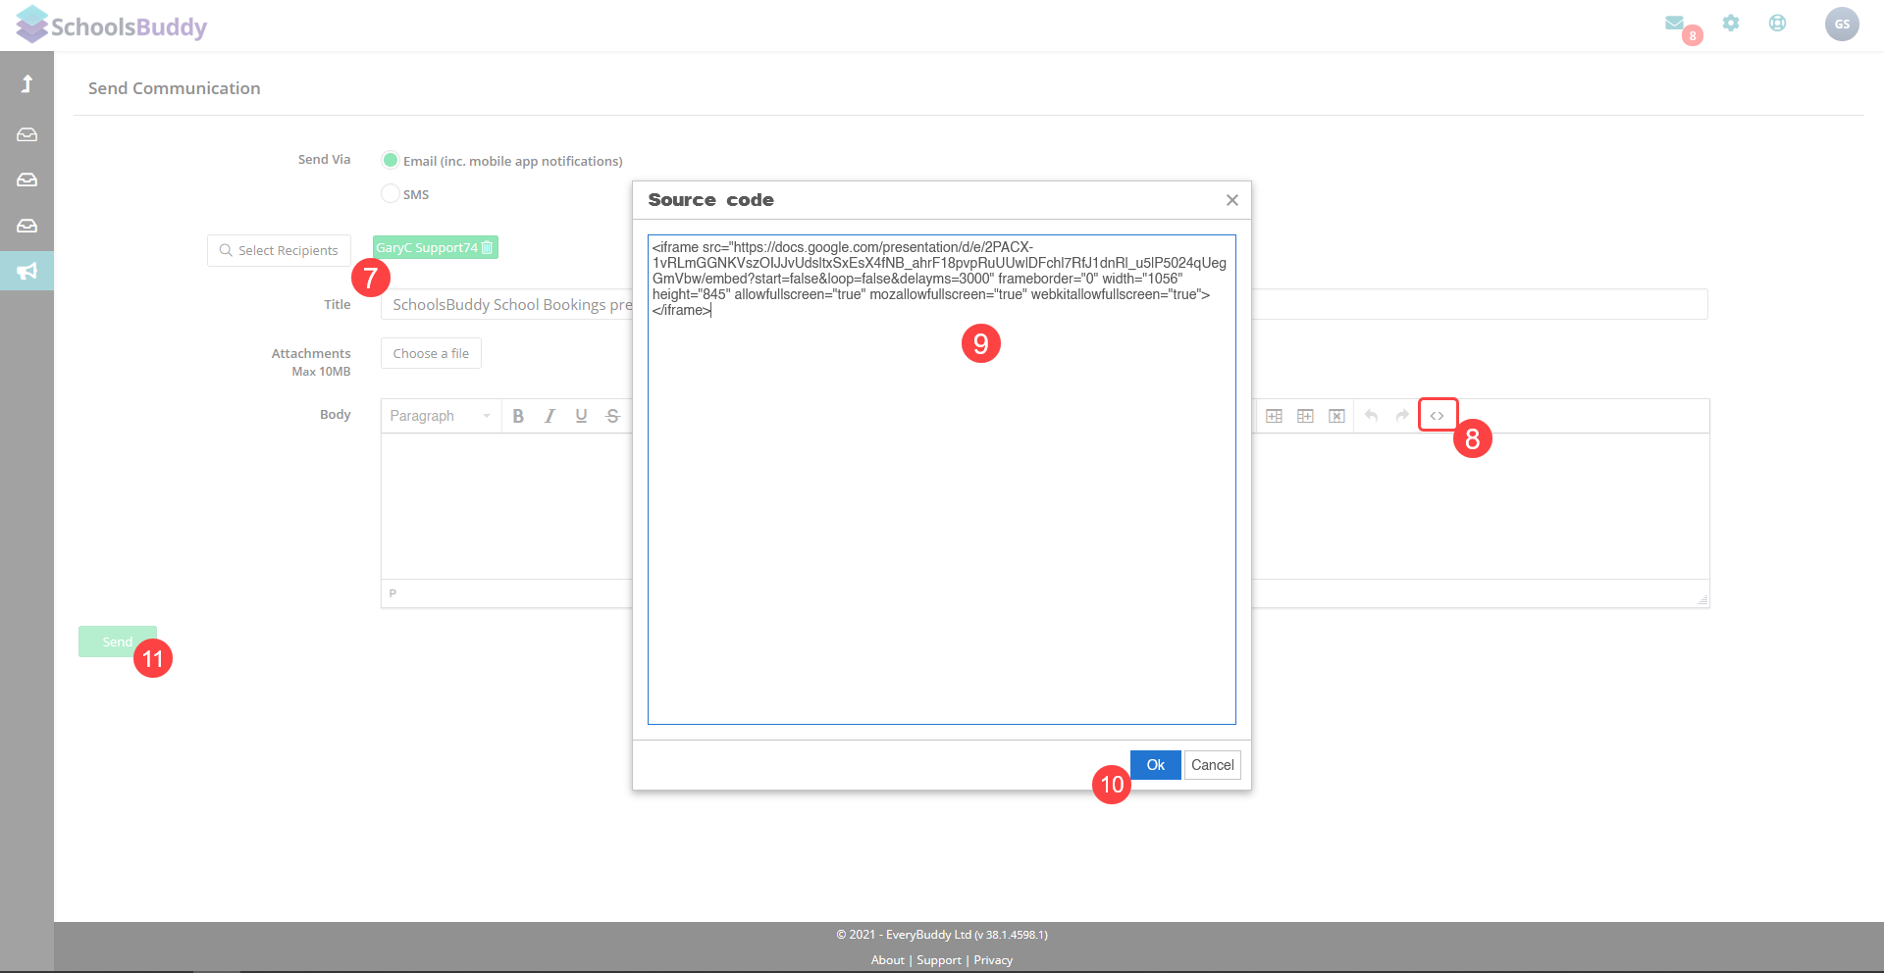The width and height of the screenshot is (1884, 973).
Task: Open the help lifebuoy icon in header
Action: (x=1777, y=23)
